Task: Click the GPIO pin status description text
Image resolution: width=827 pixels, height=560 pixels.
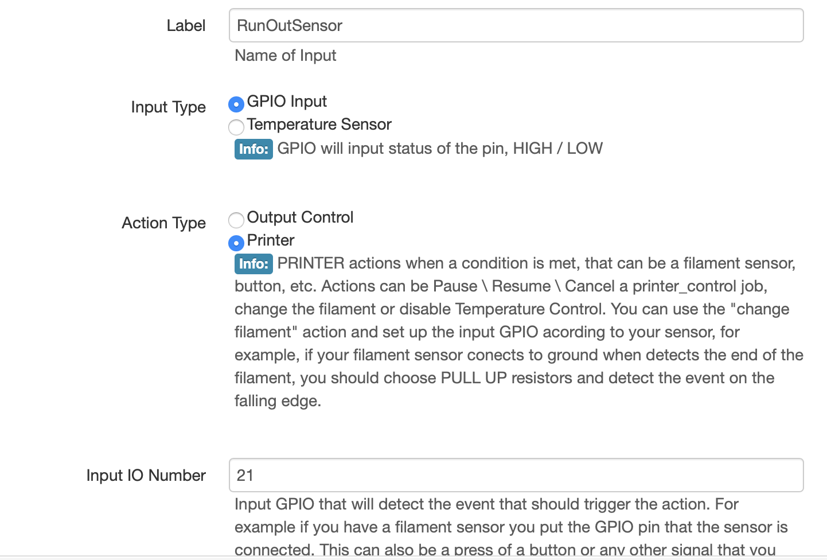Action: (x=440, y=148)
